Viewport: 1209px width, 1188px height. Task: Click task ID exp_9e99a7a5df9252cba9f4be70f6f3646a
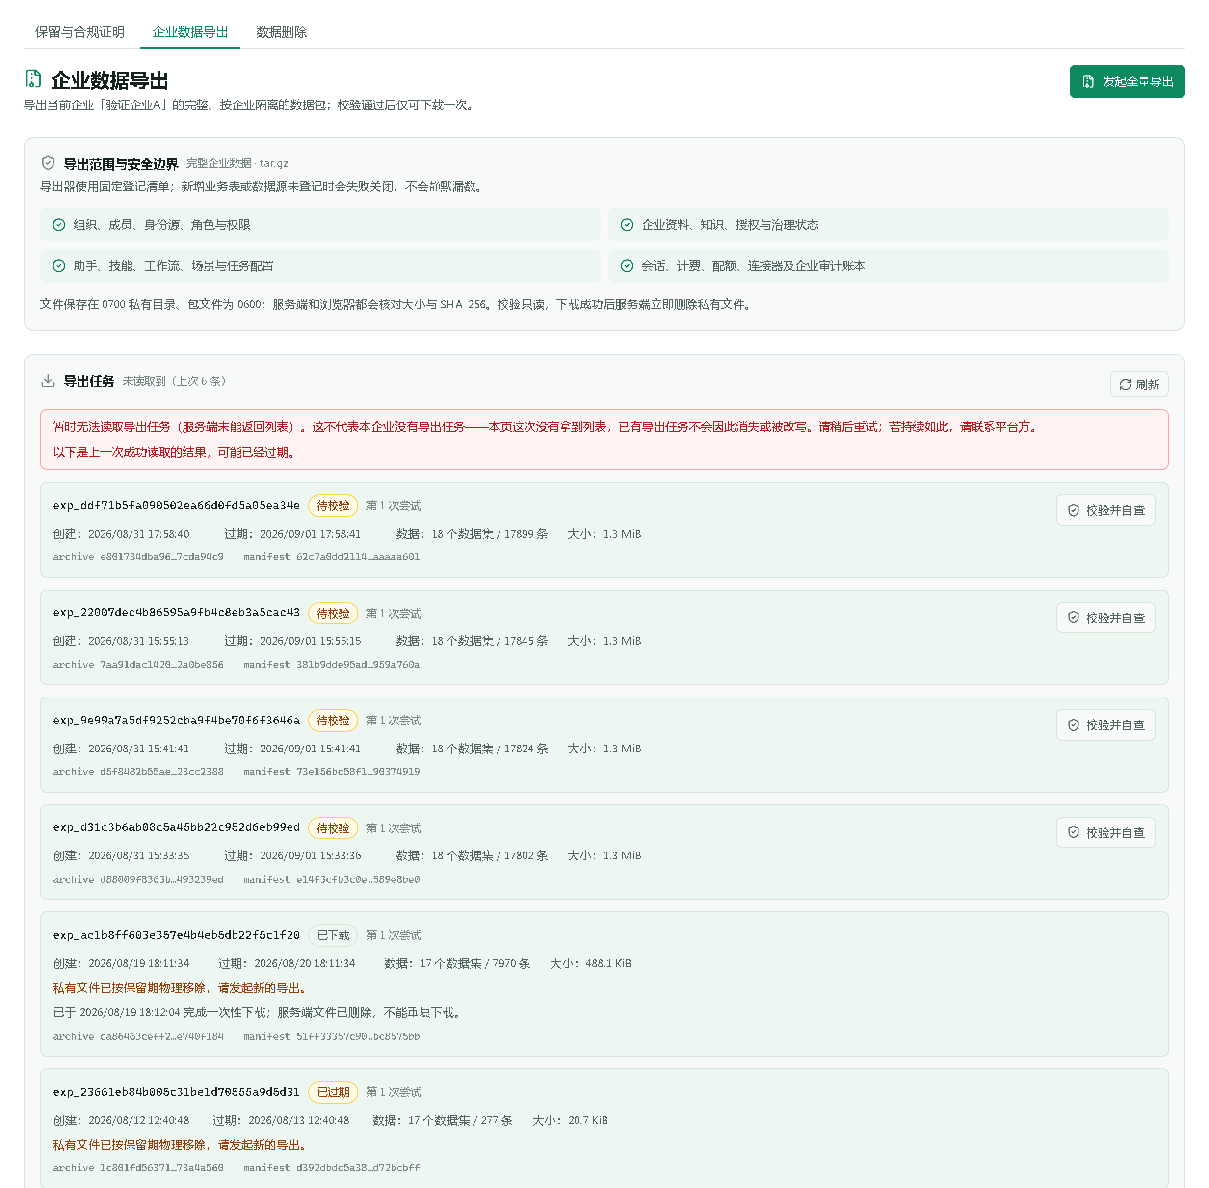coord(176,720)
